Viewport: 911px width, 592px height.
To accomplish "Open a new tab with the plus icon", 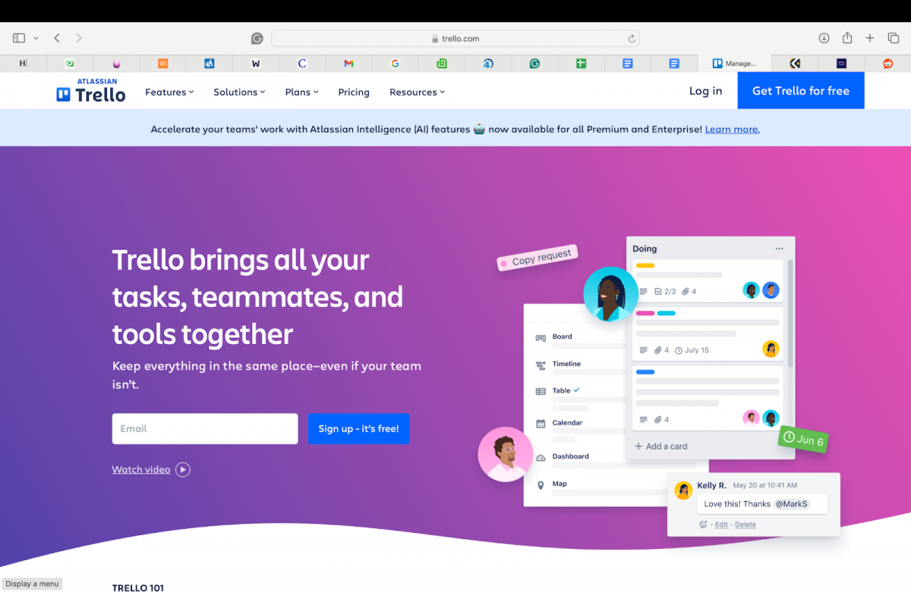I will pos(870,38).
